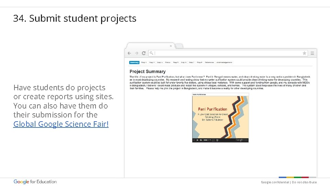Switch to the Step 1 tab

144,63
